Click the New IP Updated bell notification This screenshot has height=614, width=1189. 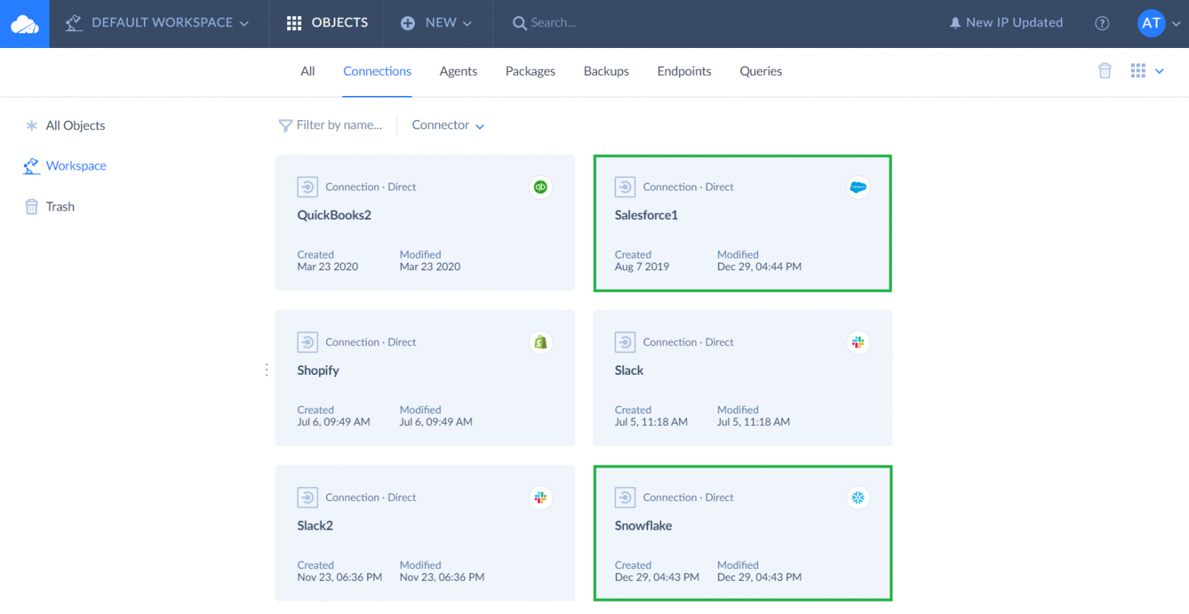[1006, 23]
